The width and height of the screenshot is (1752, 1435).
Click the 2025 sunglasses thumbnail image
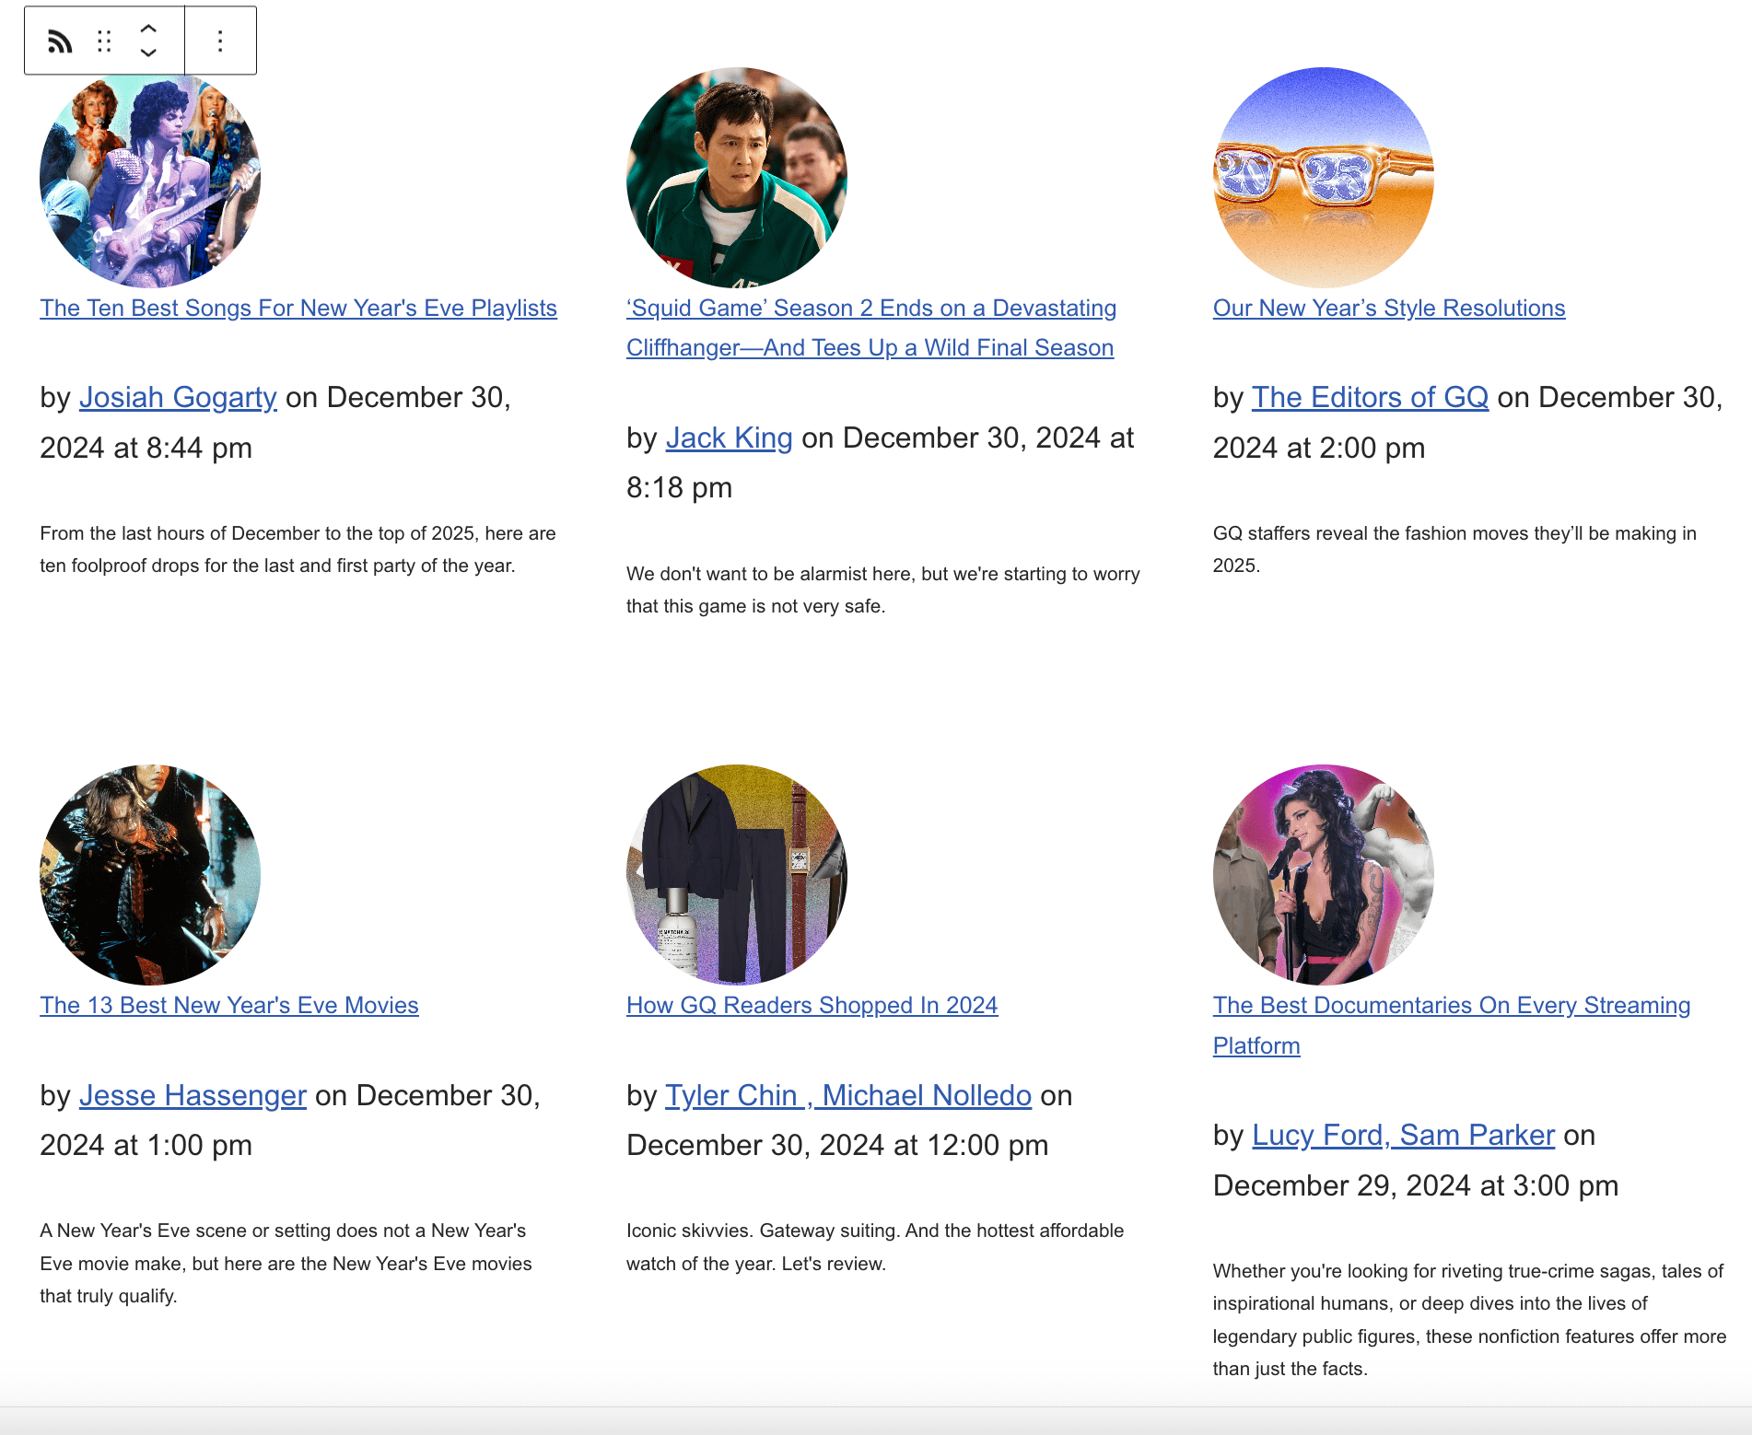click(1323, 177)
